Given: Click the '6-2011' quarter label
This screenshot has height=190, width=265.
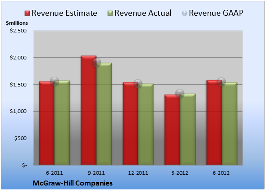Looking at the screenshot, I should click(55, 173).
